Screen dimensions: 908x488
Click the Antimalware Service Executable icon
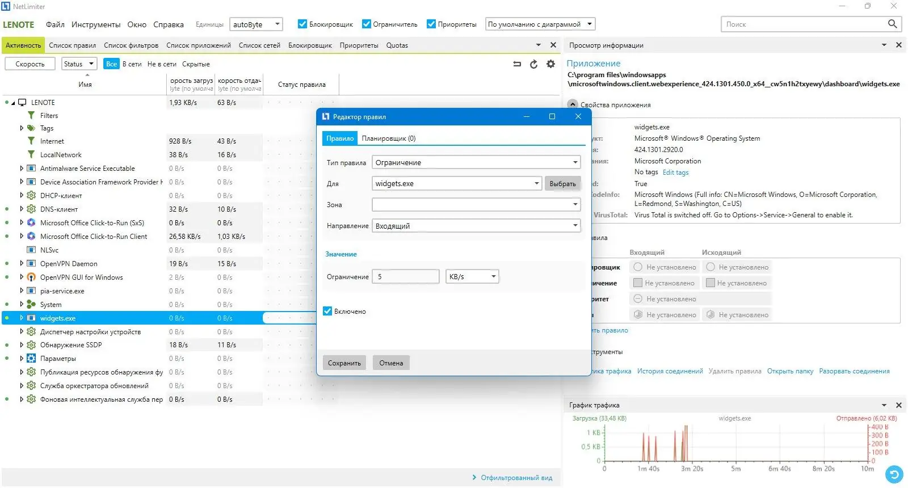click(31, 169)
